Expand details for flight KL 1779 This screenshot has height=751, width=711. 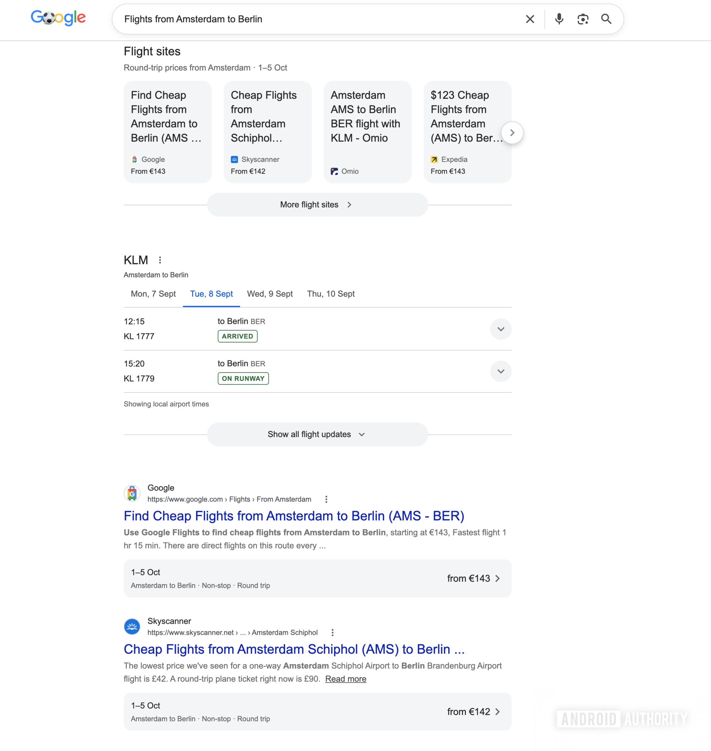[x=501, y=371]
